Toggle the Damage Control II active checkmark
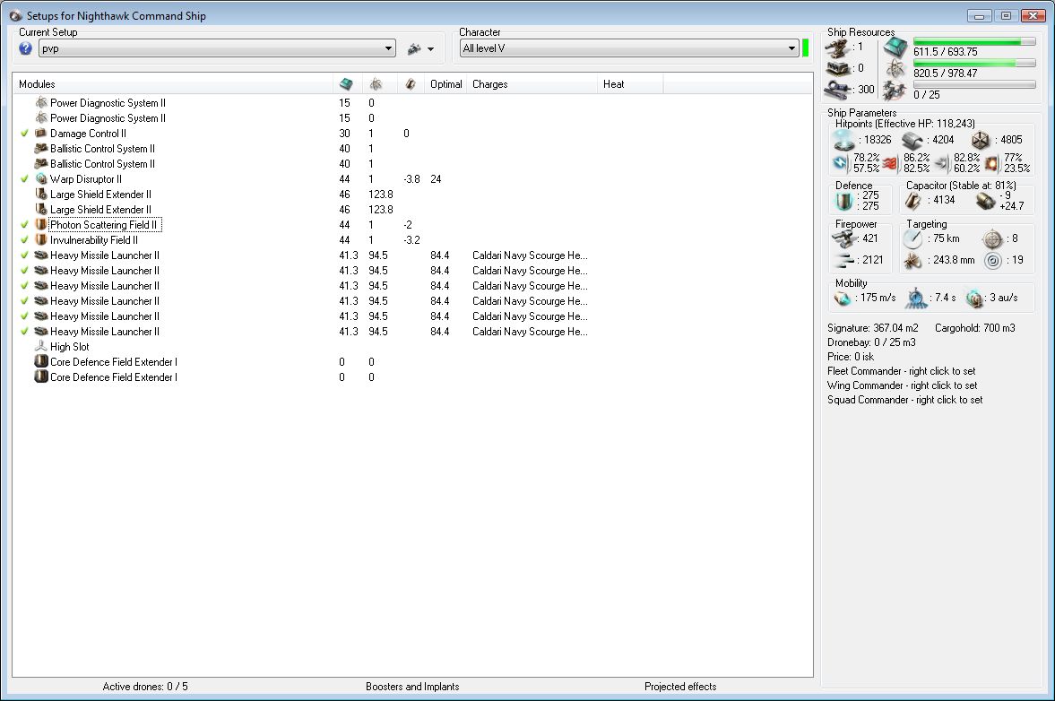 coord(25,134)
